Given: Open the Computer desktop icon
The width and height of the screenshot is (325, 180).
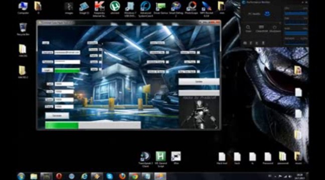Looking at the screenshot, I should [x=23, y=7].
